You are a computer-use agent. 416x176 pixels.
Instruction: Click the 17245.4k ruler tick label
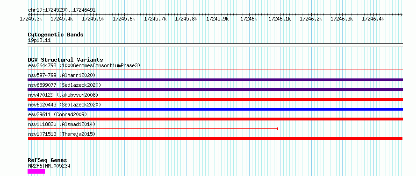(62, 19)
